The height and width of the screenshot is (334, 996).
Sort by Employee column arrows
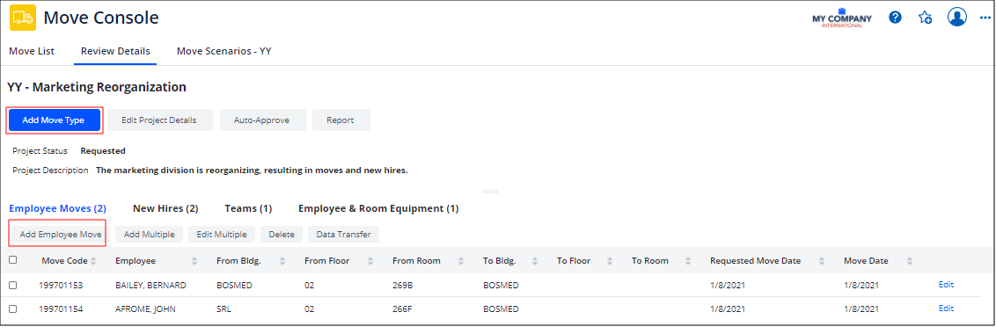(194, 261)
